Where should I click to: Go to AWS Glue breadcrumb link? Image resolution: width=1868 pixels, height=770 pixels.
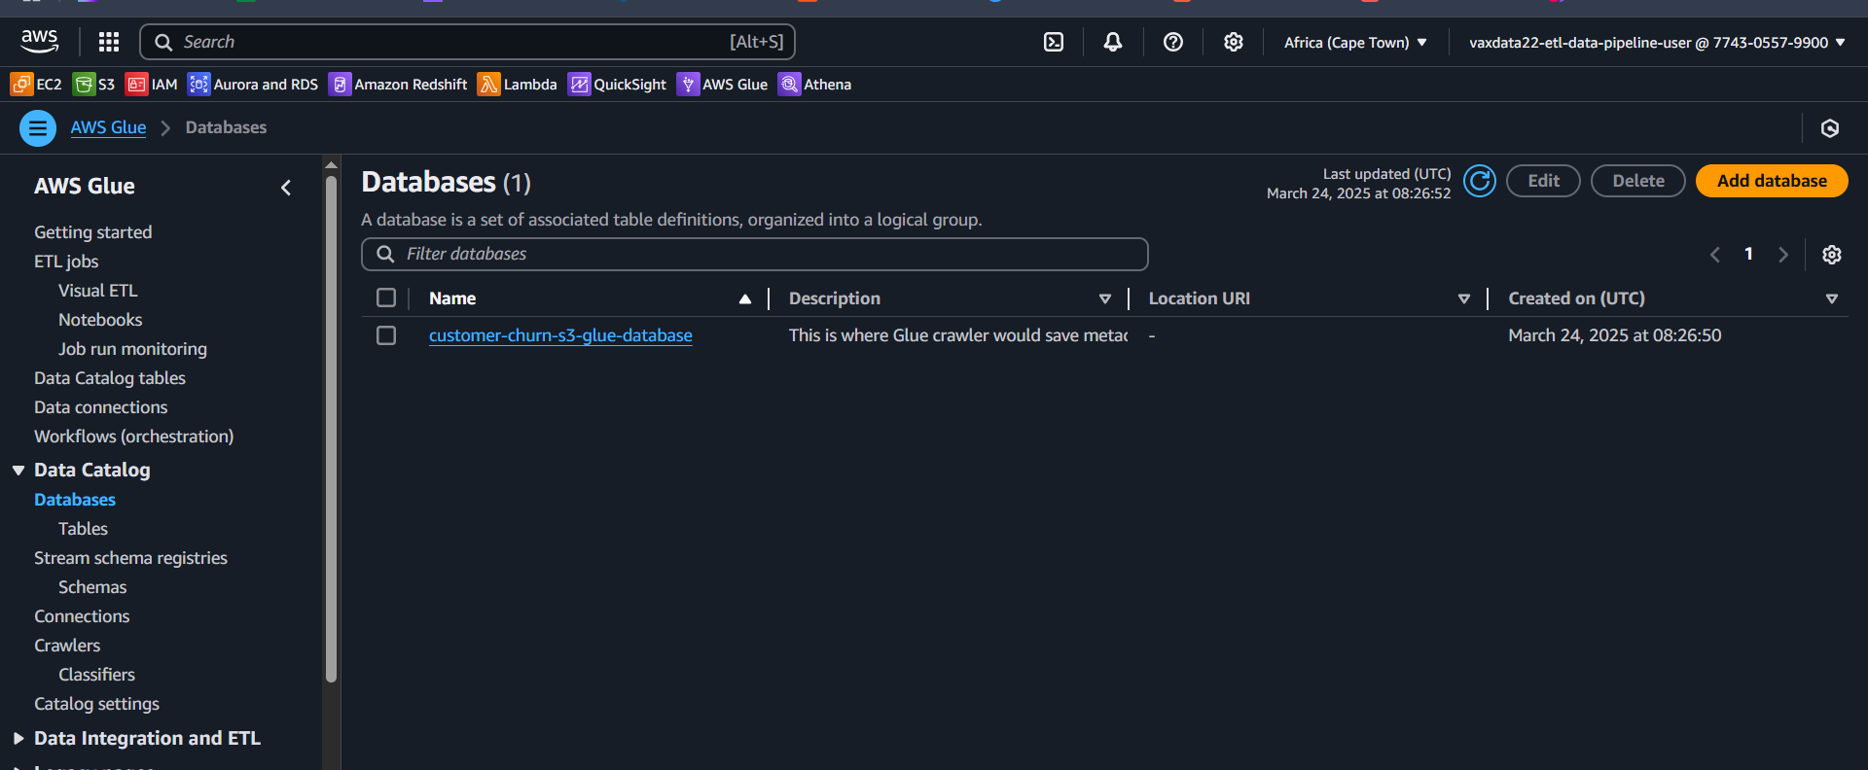click(108, 127)
